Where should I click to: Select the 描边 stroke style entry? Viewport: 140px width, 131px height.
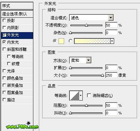click(17, 100)
